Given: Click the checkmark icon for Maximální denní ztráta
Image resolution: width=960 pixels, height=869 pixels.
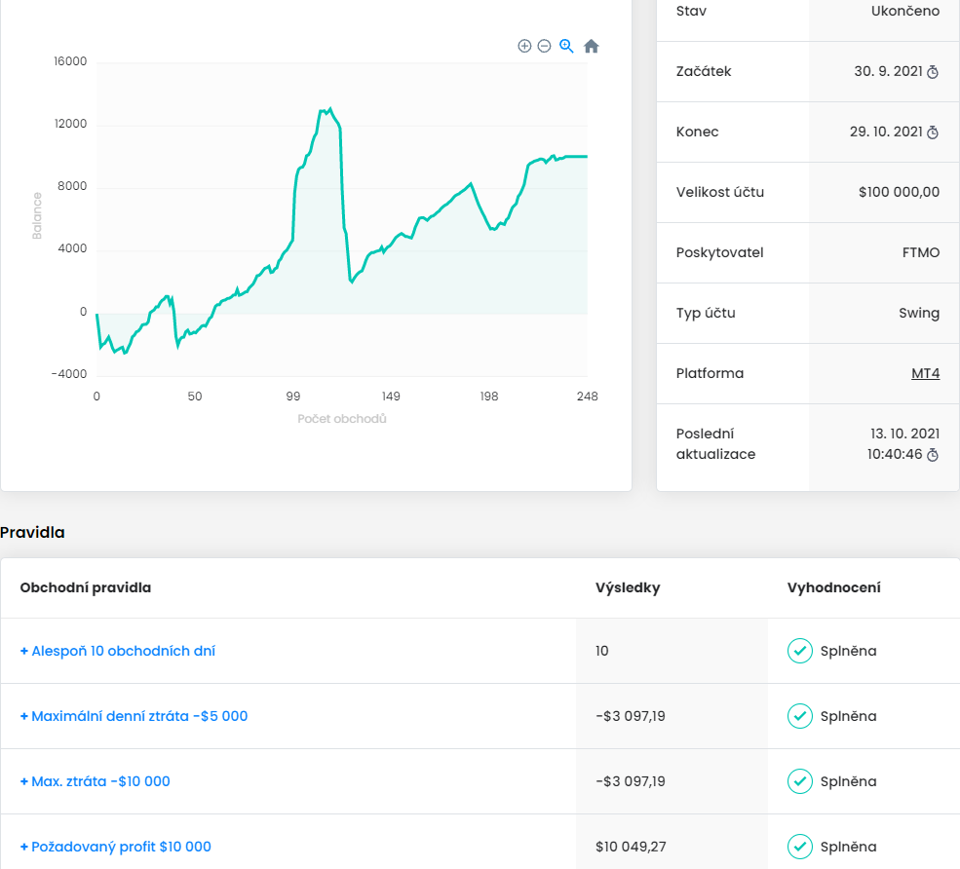Looking at the screenshot, I should [799, 716].
